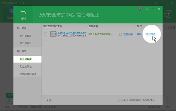176x111 pixels.
Task: Click the 360安全卫士 logo in title bar
Action: point(4,3)
